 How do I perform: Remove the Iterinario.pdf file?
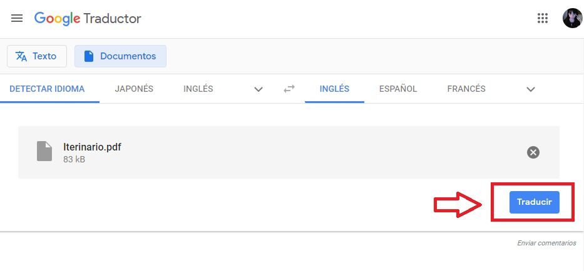click(x=533, y=152)
